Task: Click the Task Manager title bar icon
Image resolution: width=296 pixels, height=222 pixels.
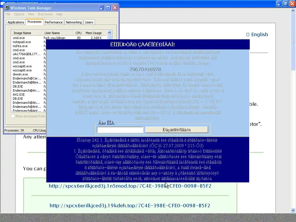Action: [7, 8]
